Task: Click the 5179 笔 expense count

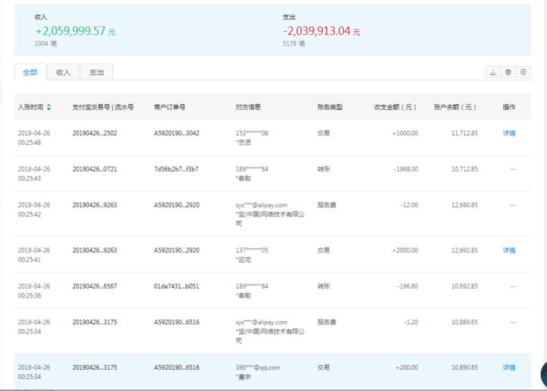Action: pos(294,43)
